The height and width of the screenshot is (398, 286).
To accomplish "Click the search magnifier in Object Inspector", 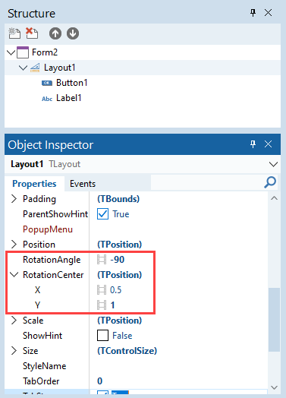I will pyautogui.click(x=270, y=182).
